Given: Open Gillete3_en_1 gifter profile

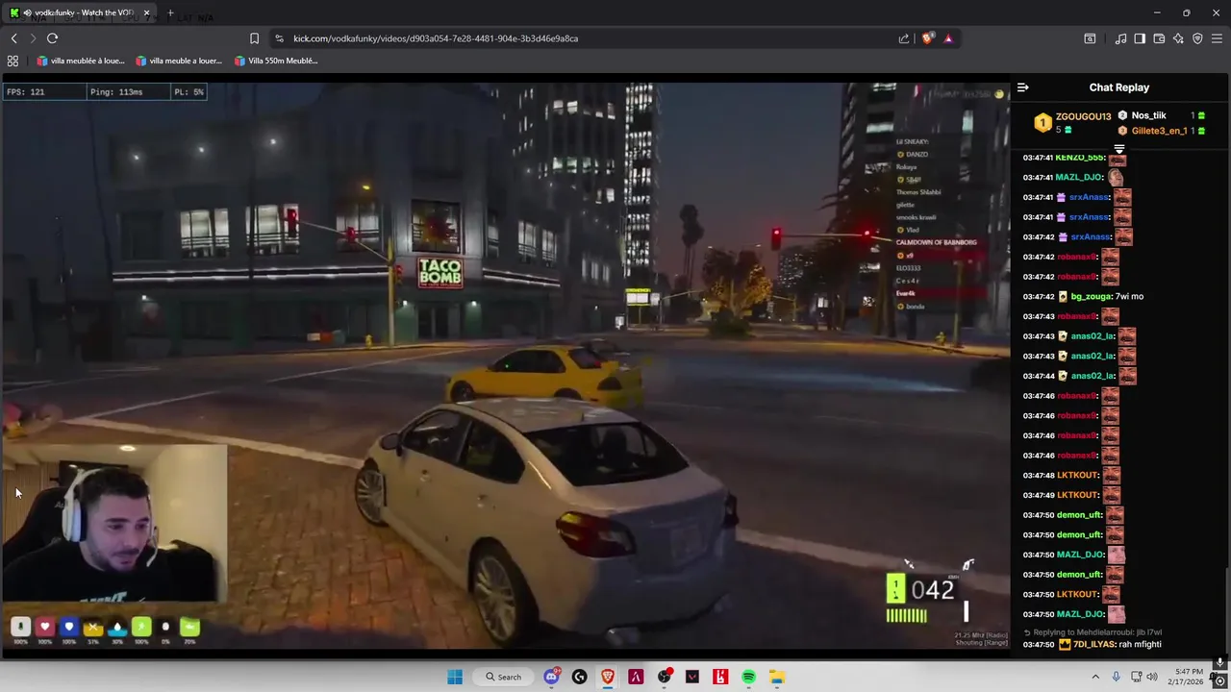Looking at the screenshot, I should [x=1159, y=131].
